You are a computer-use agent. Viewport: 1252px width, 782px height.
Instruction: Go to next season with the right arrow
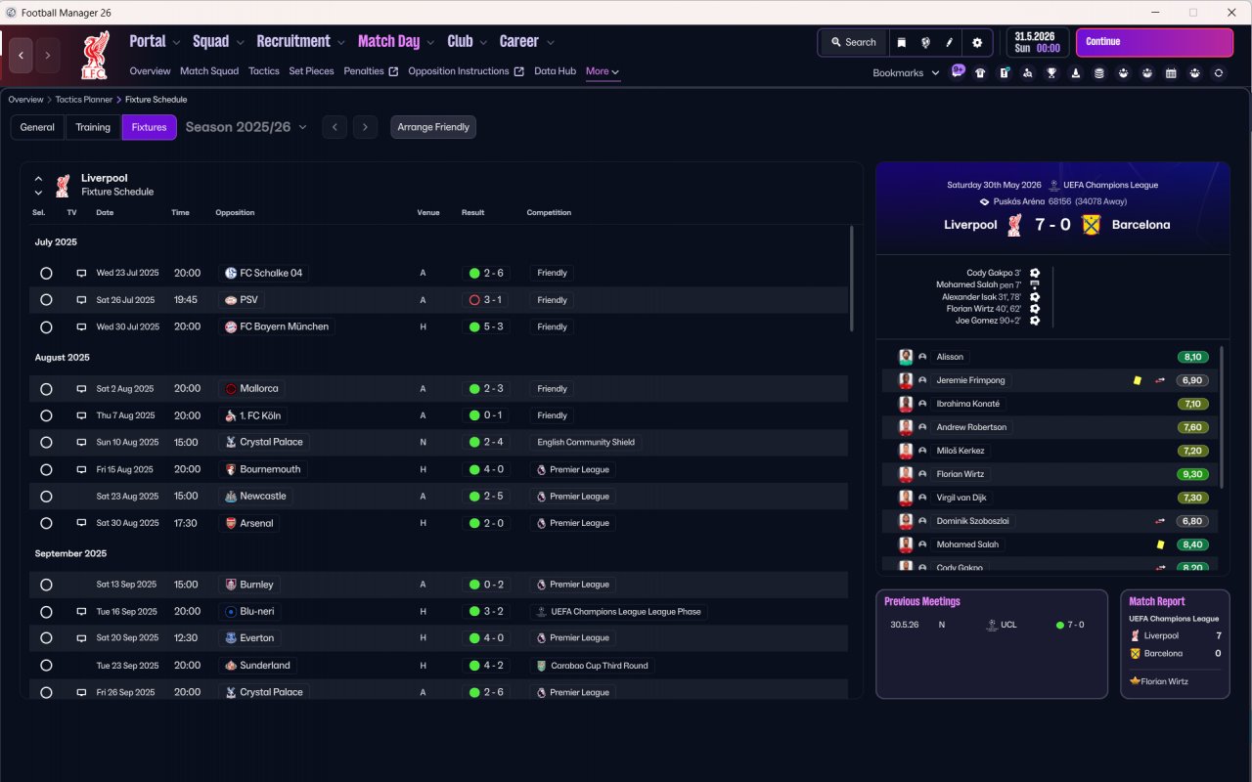[365, 127]
